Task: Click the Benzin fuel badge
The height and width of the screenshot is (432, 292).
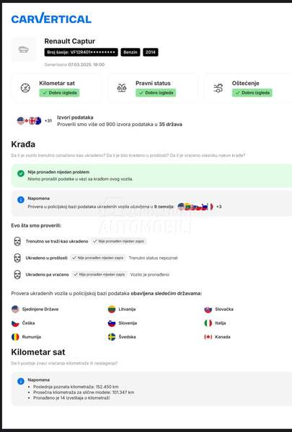Action: (x=130, y=52)
